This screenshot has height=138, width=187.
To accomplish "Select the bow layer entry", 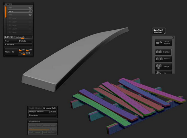I will 20,15.
